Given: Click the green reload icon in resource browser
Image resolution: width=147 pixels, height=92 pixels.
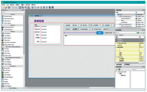Looking at the screenshot, I should point(119,69).
